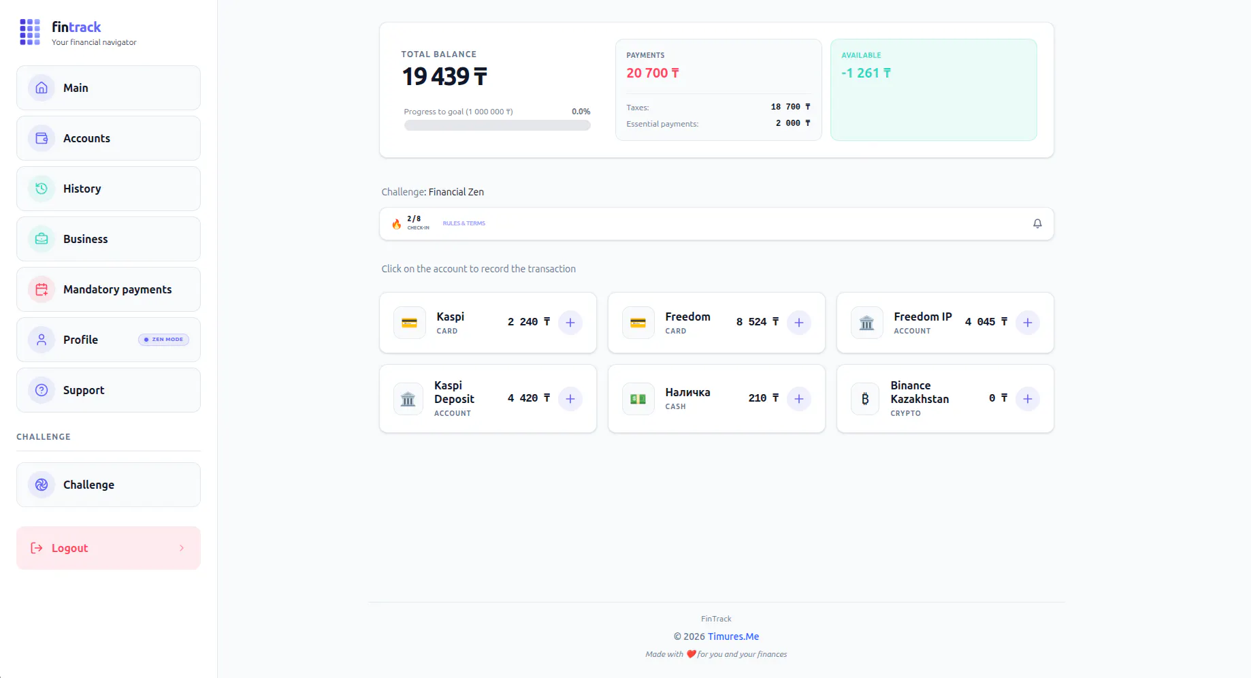Click the History clock icon

click(42, 189)
